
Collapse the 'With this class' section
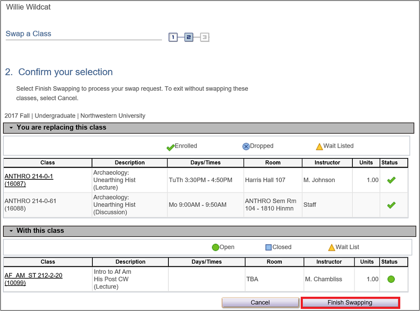coord(11,231)
